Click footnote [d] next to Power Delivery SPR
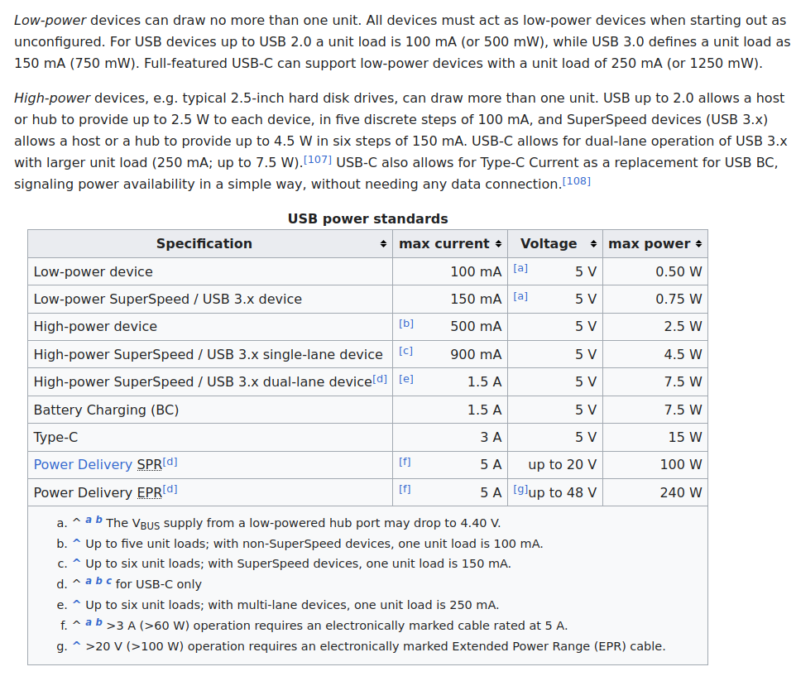This screenshot has width=796, height=681. (x=170, y=462)
